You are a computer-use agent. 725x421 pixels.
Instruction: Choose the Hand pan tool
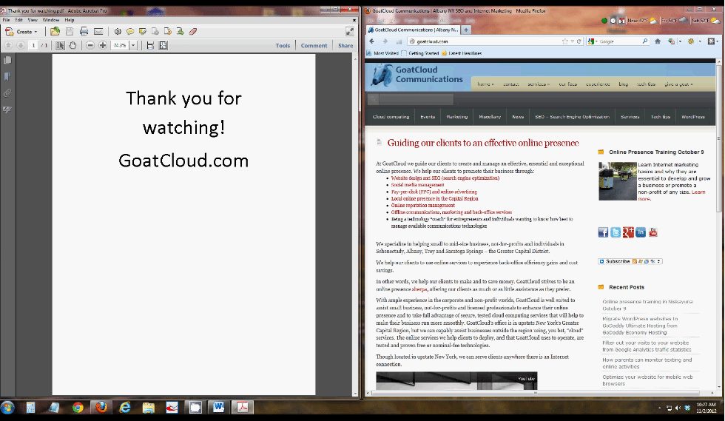coord(72,45)
